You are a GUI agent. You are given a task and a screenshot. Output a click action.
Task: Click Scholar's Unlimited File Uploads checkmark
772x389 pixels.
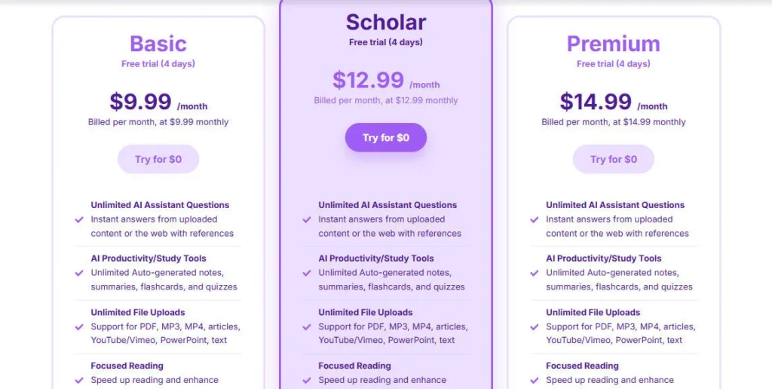click(x=307, y=326)
